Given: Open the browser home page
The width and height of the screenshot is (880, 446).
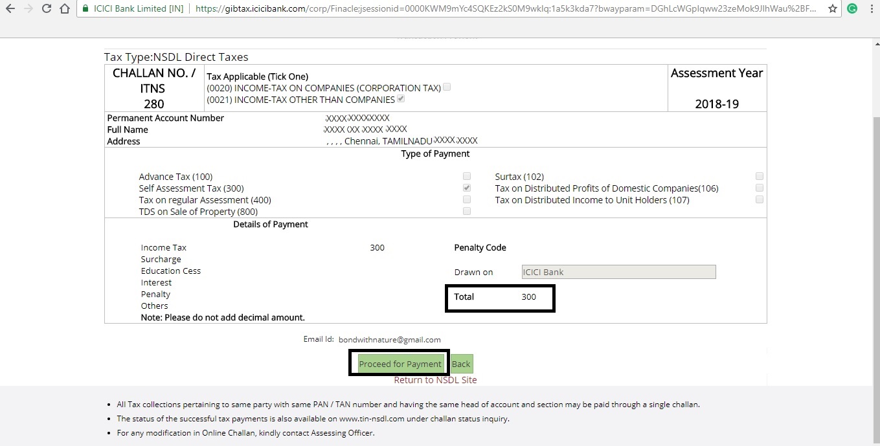Looking at the screenshot, I should [63, 8].
